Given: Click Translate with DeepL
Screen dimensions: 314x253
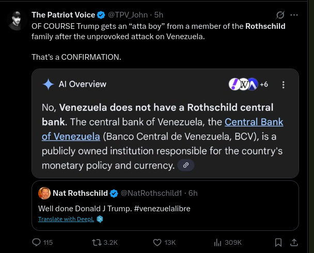Looking at the screenshot, I should (x=67, y=219).
